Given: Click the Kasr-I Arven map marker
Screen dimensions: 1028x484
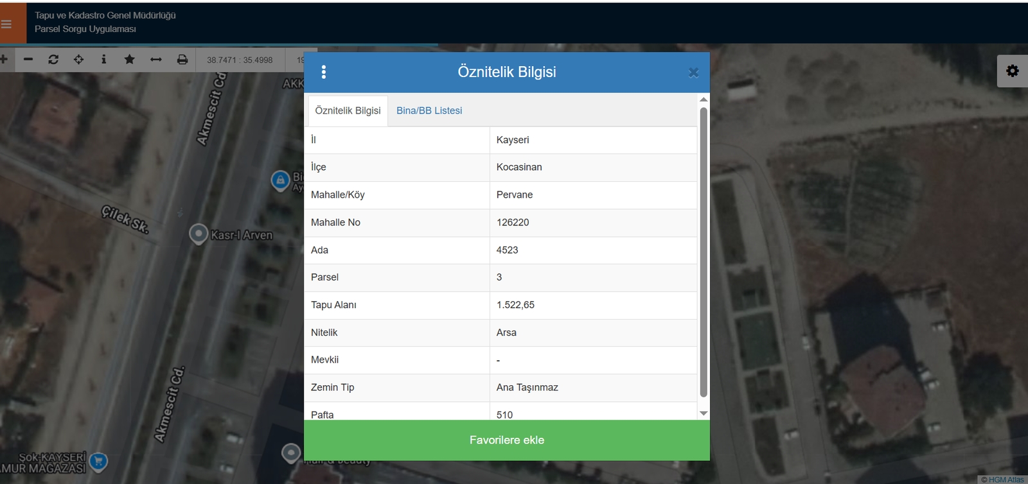Looking at the screenshot, I should click(x=199, y=234).
